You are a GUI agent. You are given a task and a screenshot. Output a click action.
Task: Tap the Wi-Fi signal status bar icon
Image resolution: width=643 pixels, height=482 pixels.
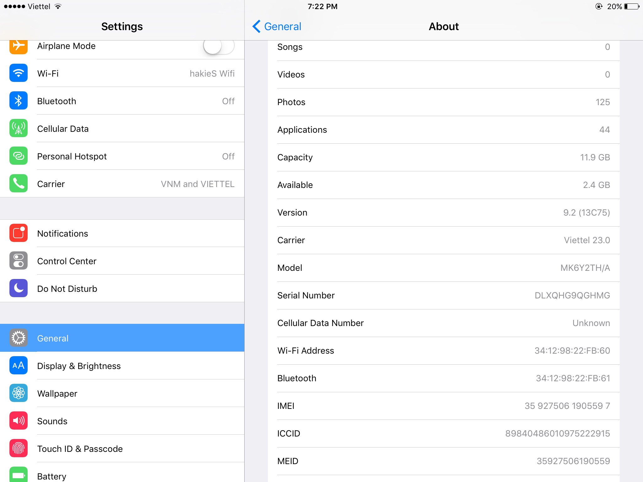(58, 6)
